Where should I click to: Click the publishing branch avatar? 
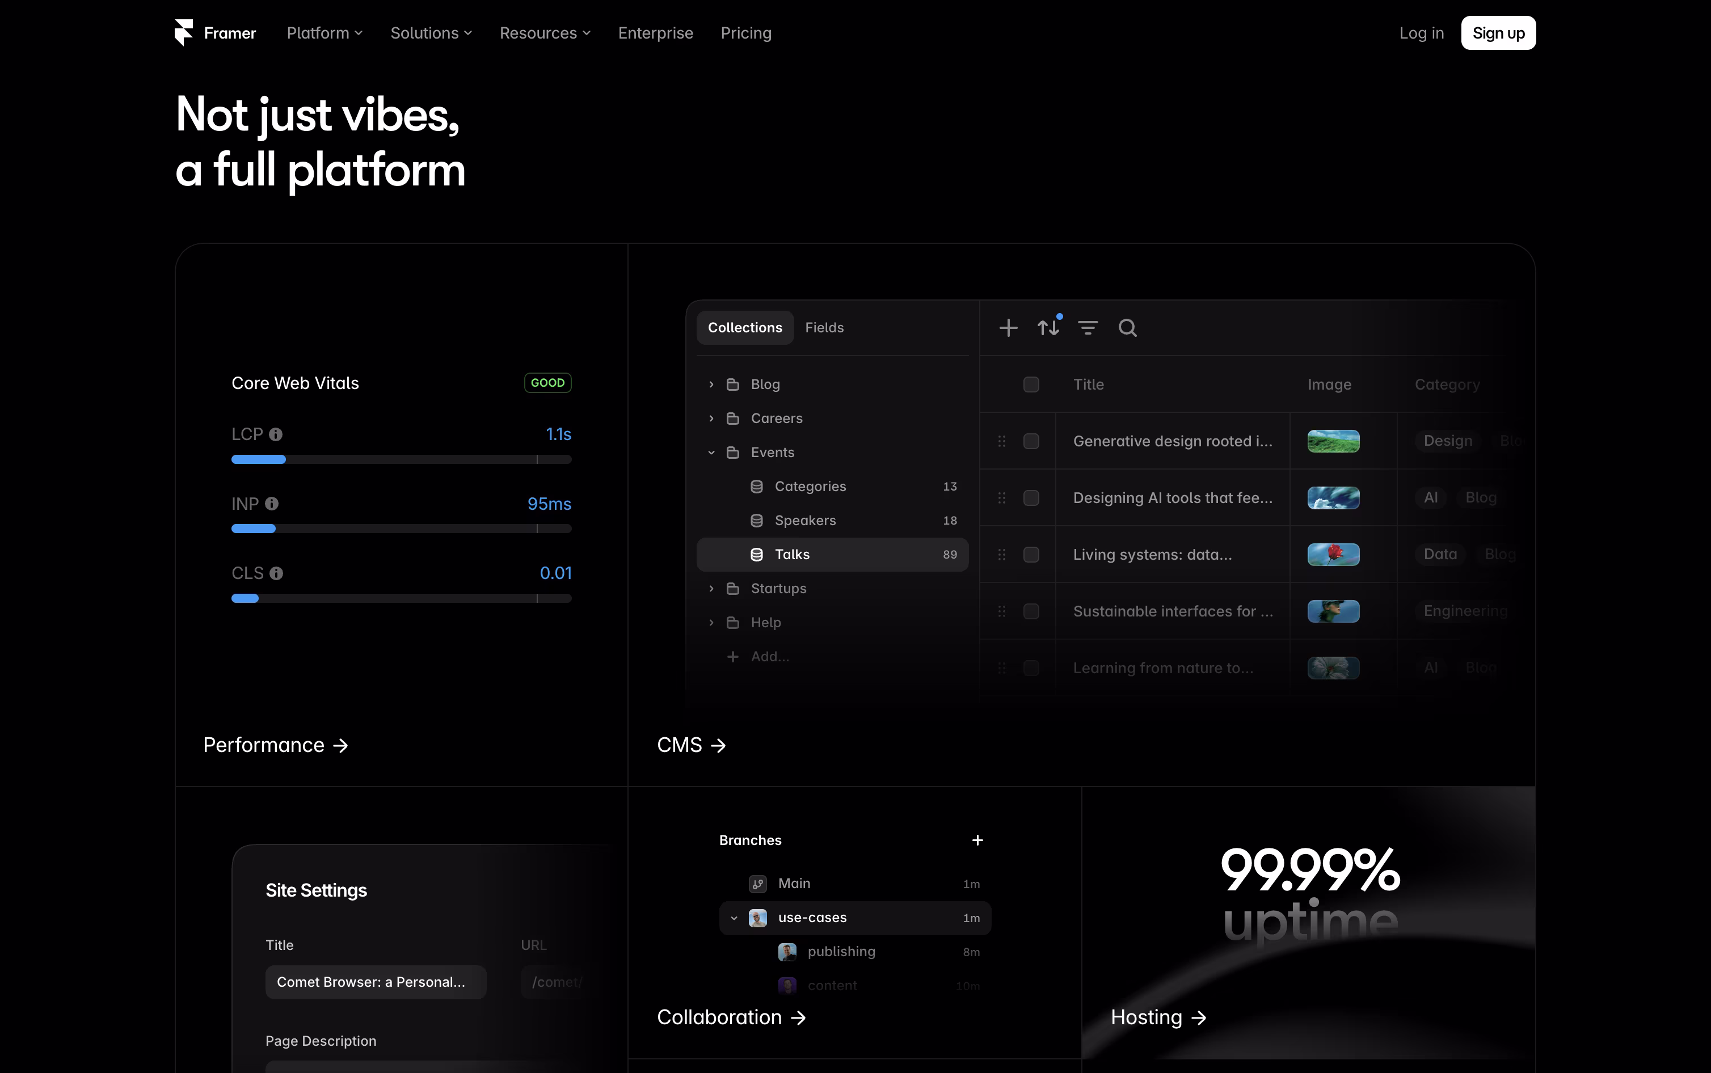(x=787, y=952)
